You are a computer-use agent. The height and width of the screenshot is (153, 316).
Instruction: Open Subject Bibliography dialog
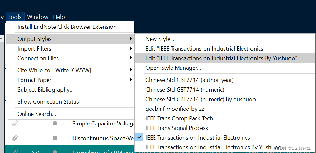tap(70, 90)
